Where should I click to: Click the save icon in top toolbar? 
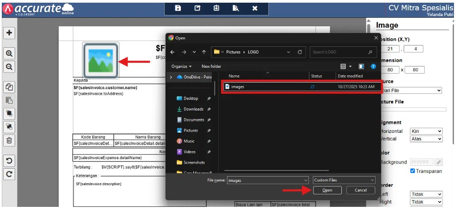point(178,8)
